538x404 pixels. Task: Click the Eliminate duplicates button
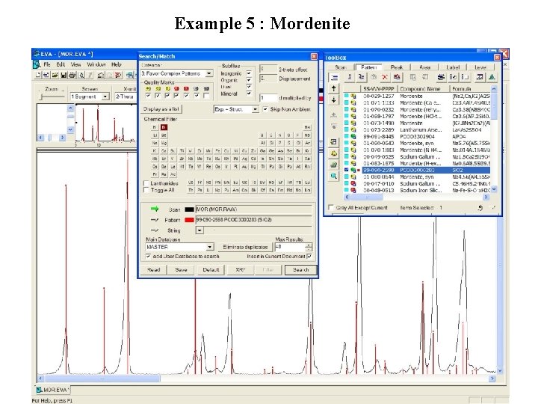click(245, 247)
